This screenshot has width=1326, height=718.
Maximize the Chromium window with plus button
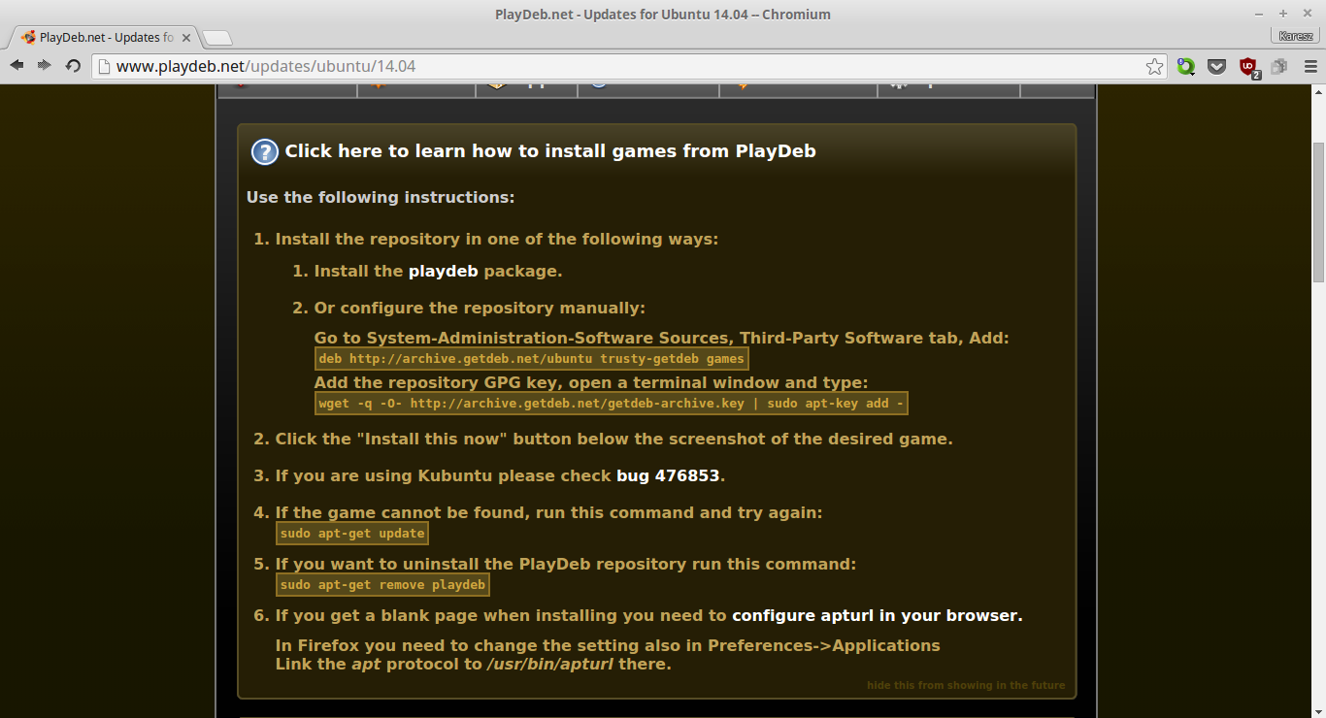tap(1283, 14)
